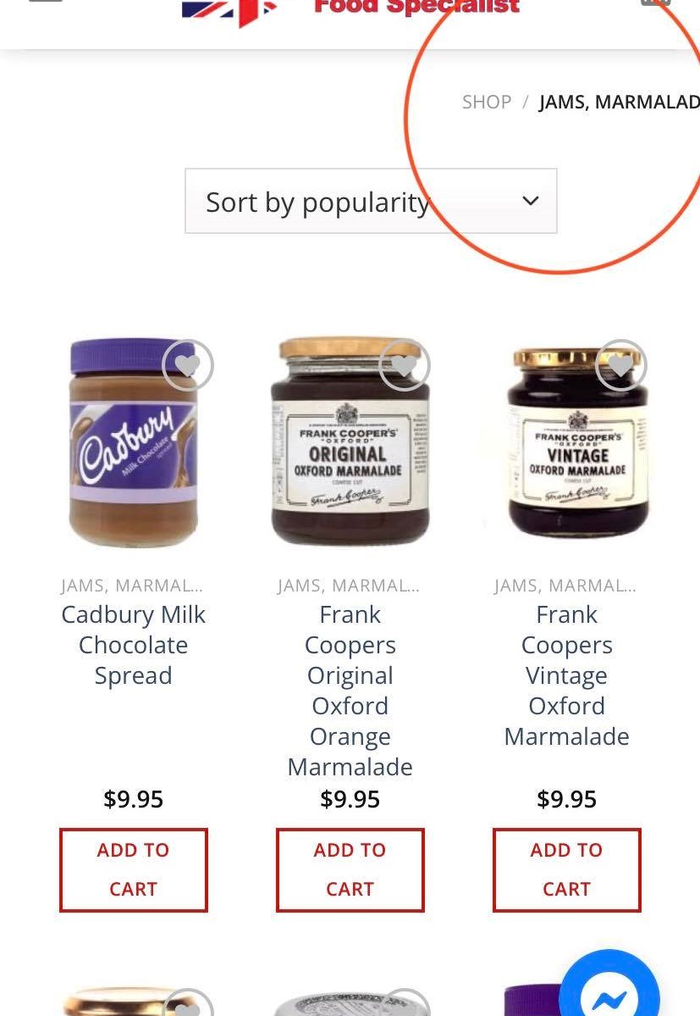Click wishlist heart on Frank Coopers Original Marmalade

pos(404,365)
